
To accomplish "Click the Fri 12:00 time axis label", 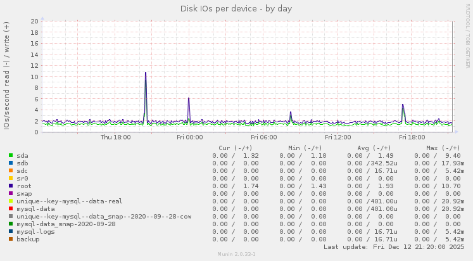I will tap(337, 137).
